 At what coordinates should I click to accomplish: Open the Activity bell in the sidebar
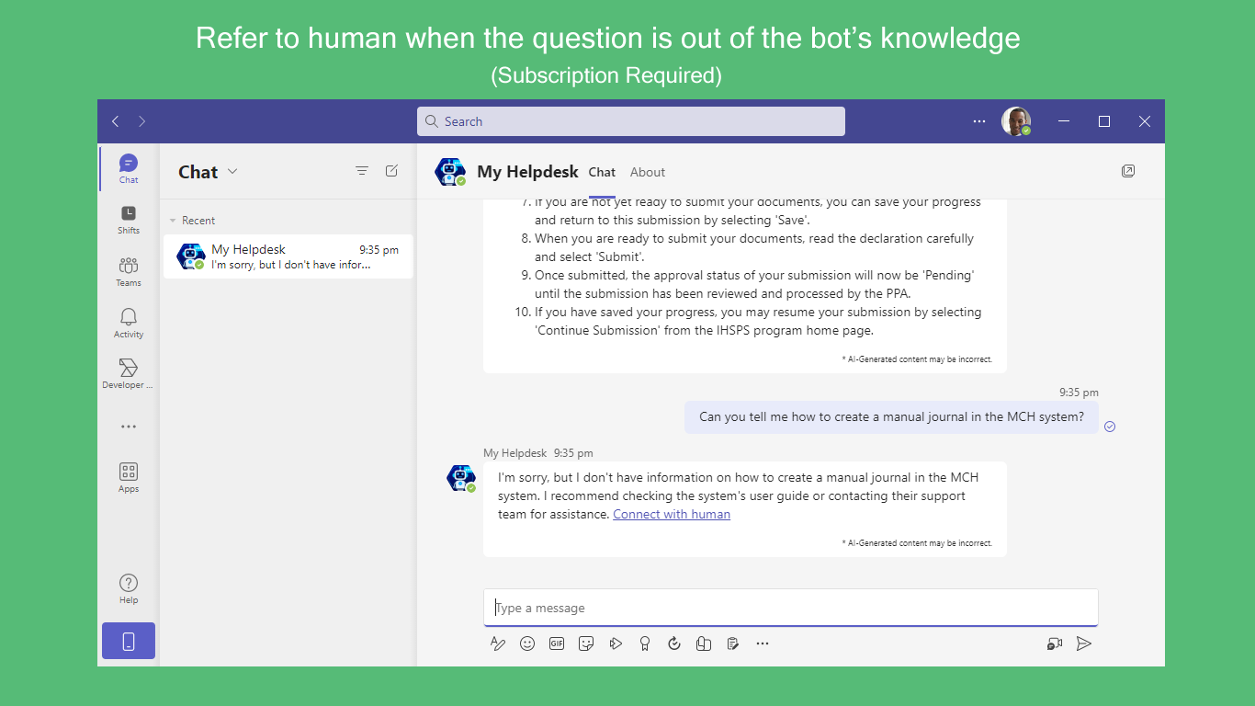[129, 323]
